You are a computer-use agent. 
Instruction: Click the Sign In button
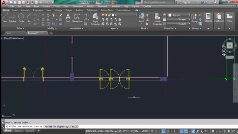(185, 2)
